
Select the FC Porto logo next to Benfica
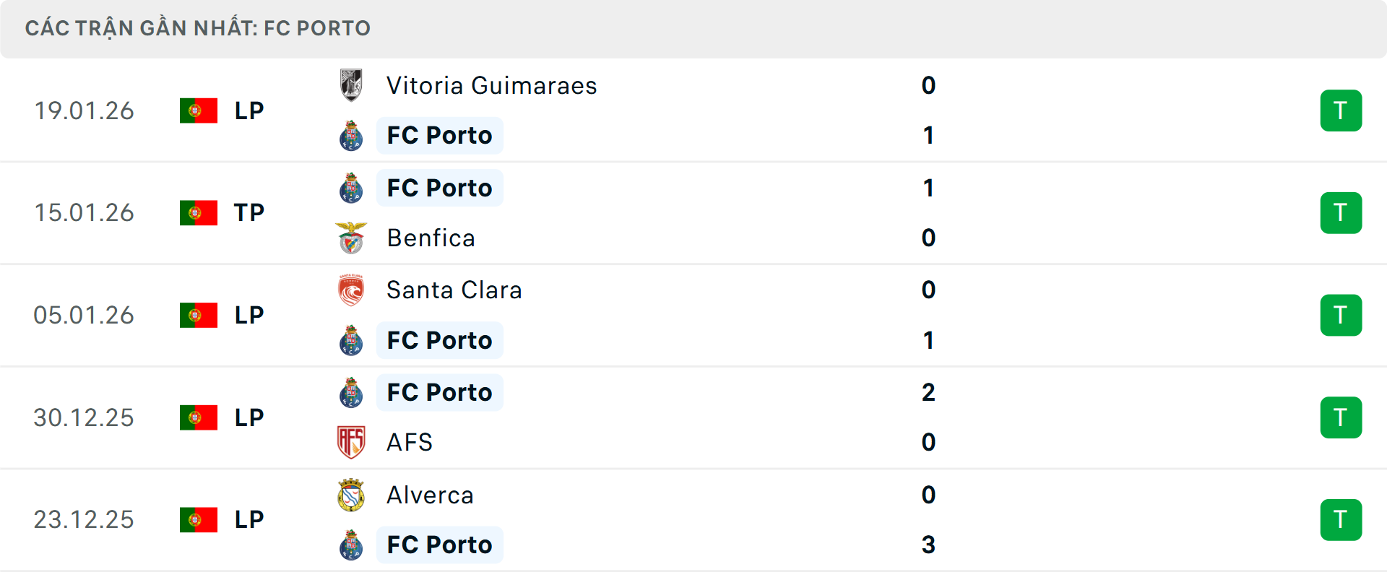pyautogui.click(x=352, y=188)
